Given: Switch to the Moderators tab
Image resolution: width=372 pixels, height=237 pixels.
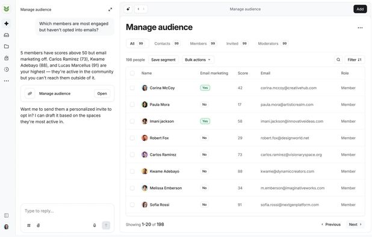Looking at the screenshot, I should point(273,43).
